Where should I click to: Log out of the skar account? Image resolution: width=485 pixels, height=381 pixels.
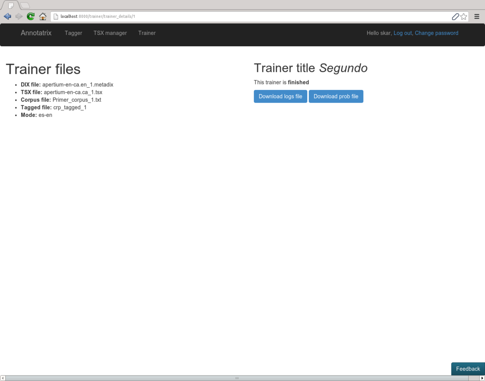pyautogui.click(x=402, y=33)
